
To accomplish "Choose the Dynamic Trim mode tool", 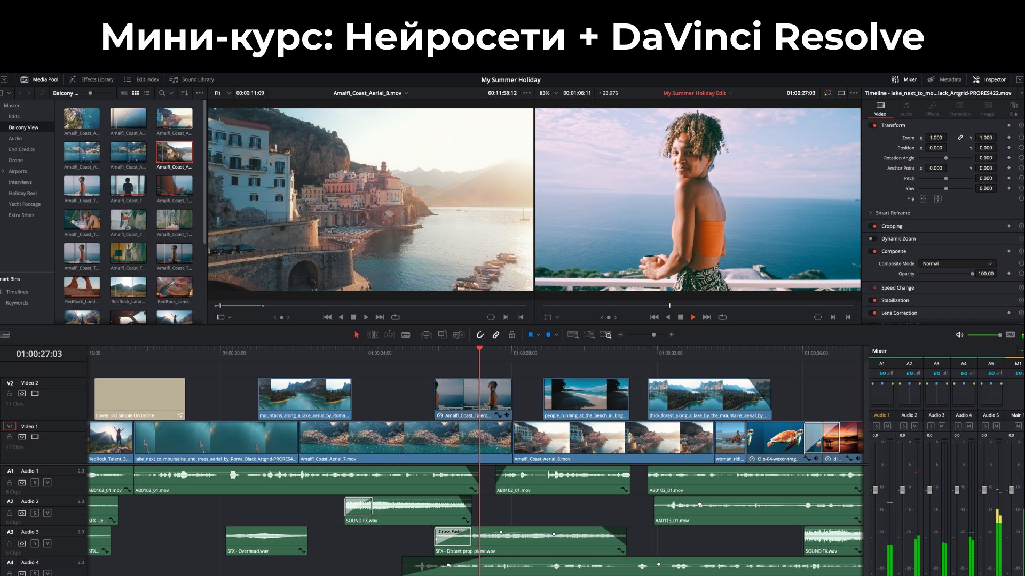I will coord(390,335).
